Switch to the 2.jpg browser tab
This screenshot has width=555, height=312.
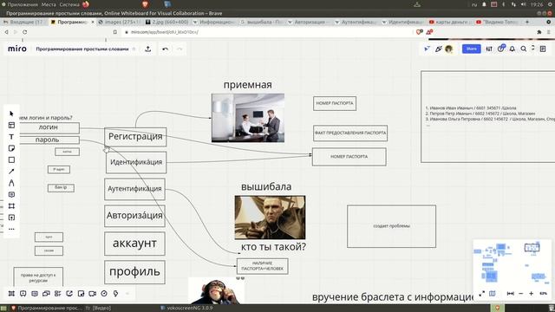[167, 22]
